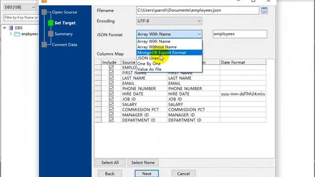Image resolution: width=315 pixels, height=177 pixels.
Task: Uncheck the EMAIL include checkbox
Action: point(111,83)
